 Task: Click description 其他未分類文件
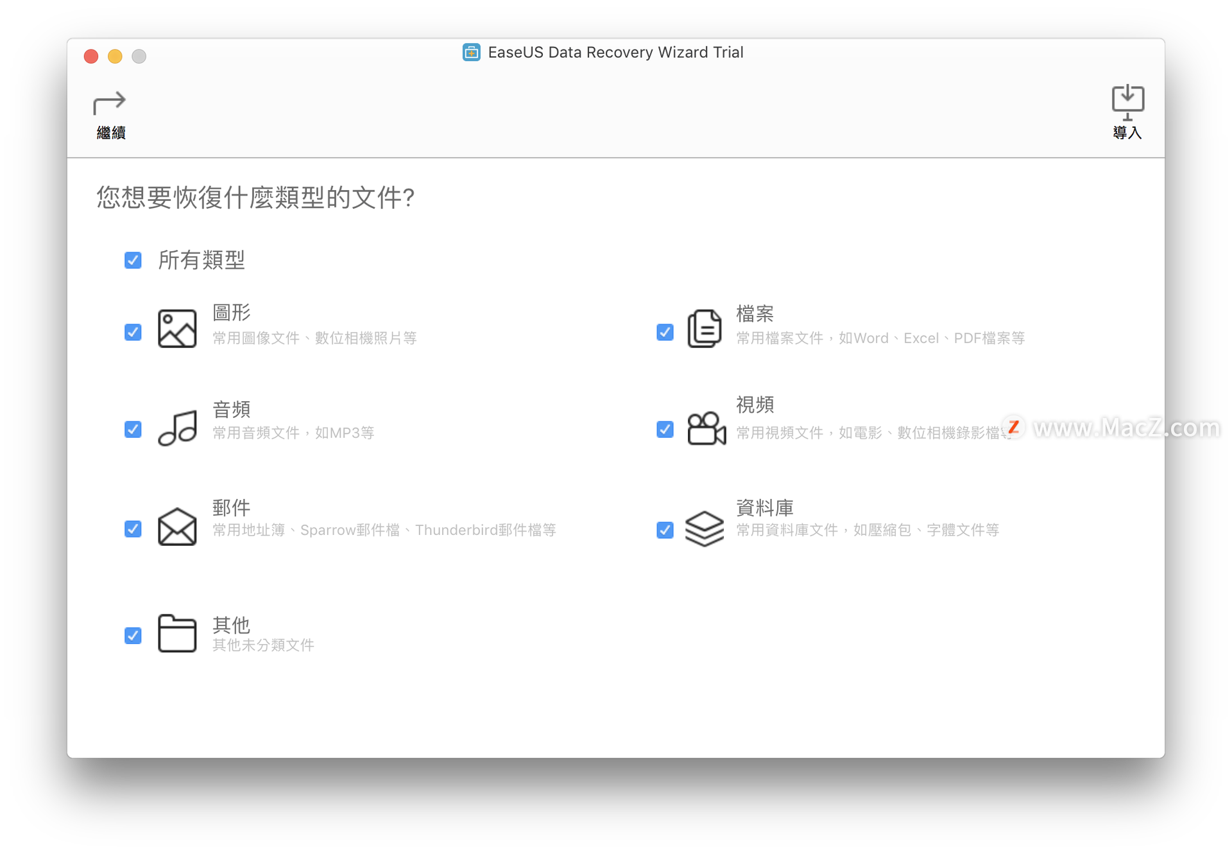(263, 645)
